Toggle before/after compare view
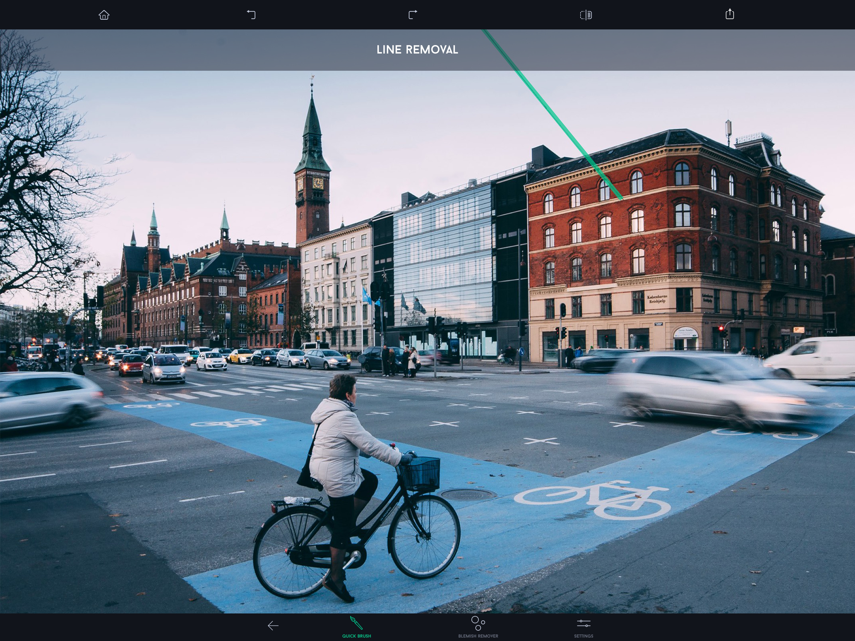This screenshot has width=855, height=641. [x=586, y=15]
